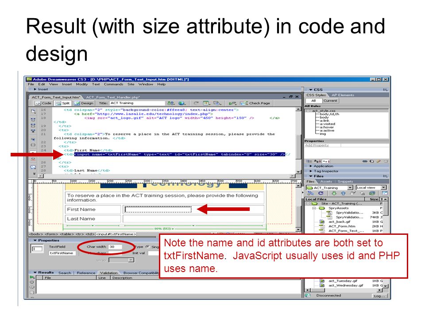
Task: Collapse the CSS panel group
Action: 311,89
